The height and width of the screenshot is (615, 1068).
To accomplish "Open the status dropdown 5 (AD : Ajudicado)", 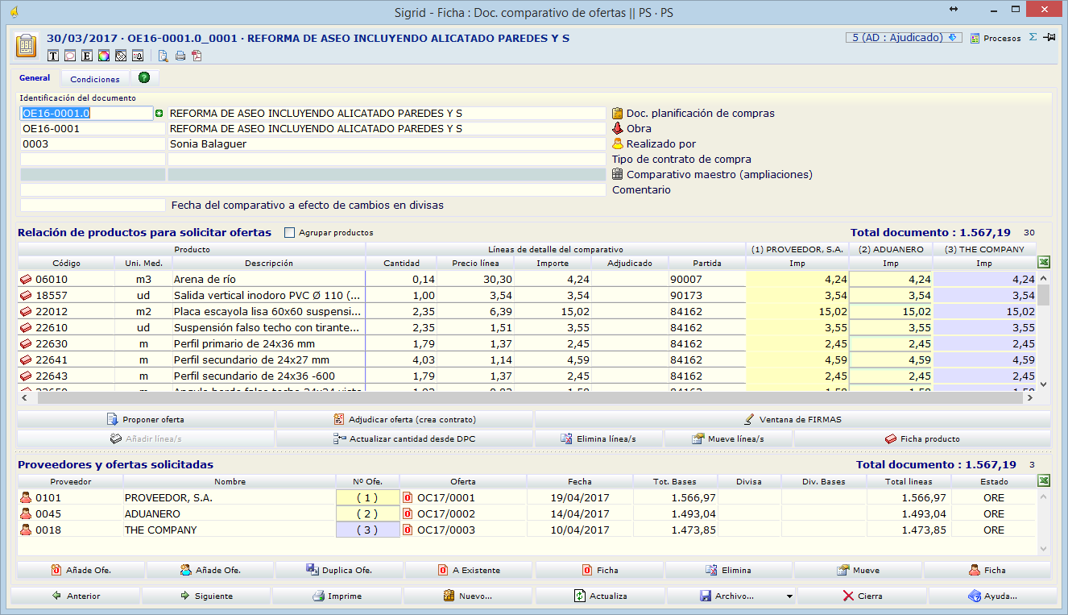I will pyautogui.click(x=904, y=37).
